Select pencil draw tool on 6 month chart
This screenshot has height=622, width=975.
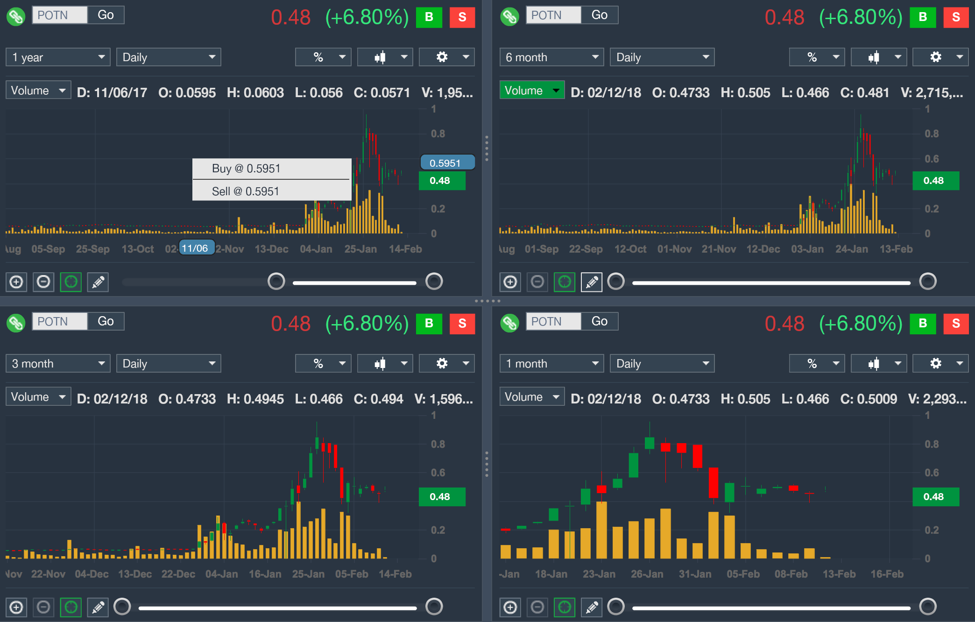point(592,282)
